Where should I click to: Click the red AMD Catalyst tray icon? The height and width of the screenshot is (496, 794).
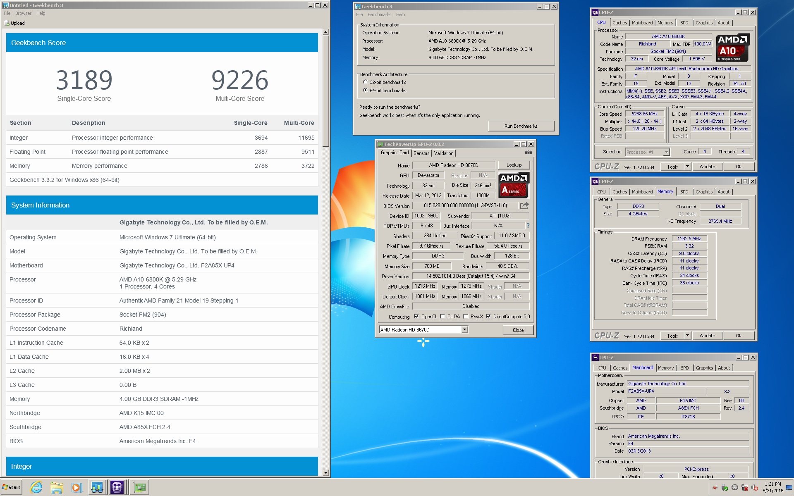point(715,487)
